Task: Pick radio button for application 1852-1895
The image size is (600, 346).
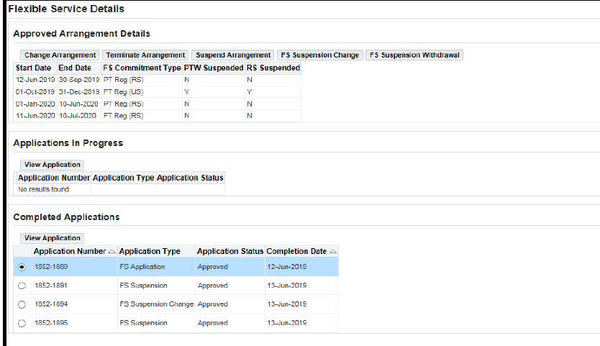Action: tap(23, 323)
